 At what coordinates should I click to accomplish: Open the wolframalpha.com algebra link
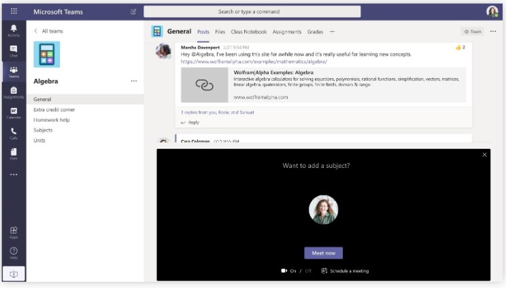pyautogui.click(x=254, y=62)
